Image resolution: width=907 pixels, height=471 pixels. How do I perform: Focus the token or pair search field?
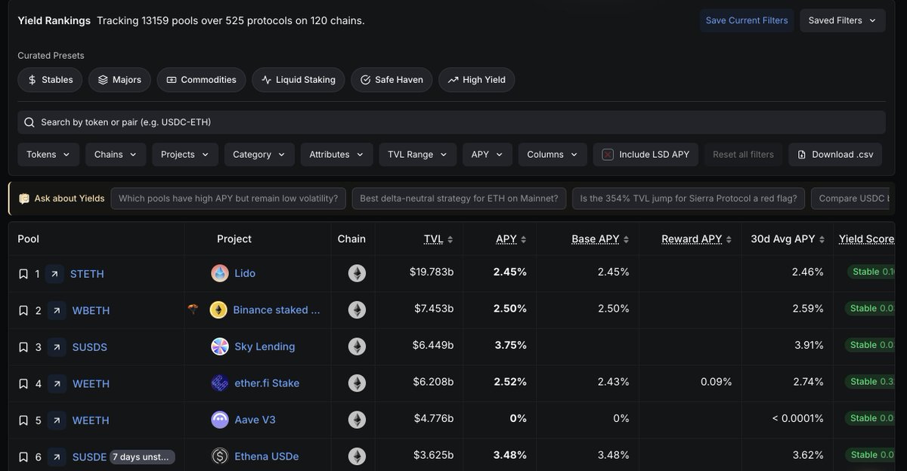pos(453,122)
